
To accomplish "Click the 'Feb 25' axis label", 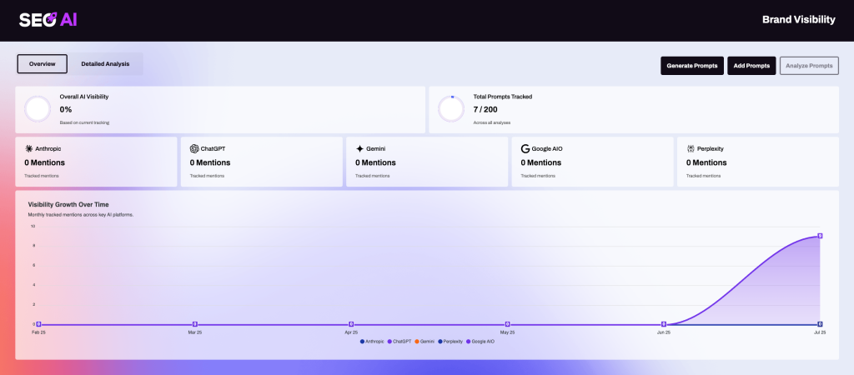I will [38, 332].
